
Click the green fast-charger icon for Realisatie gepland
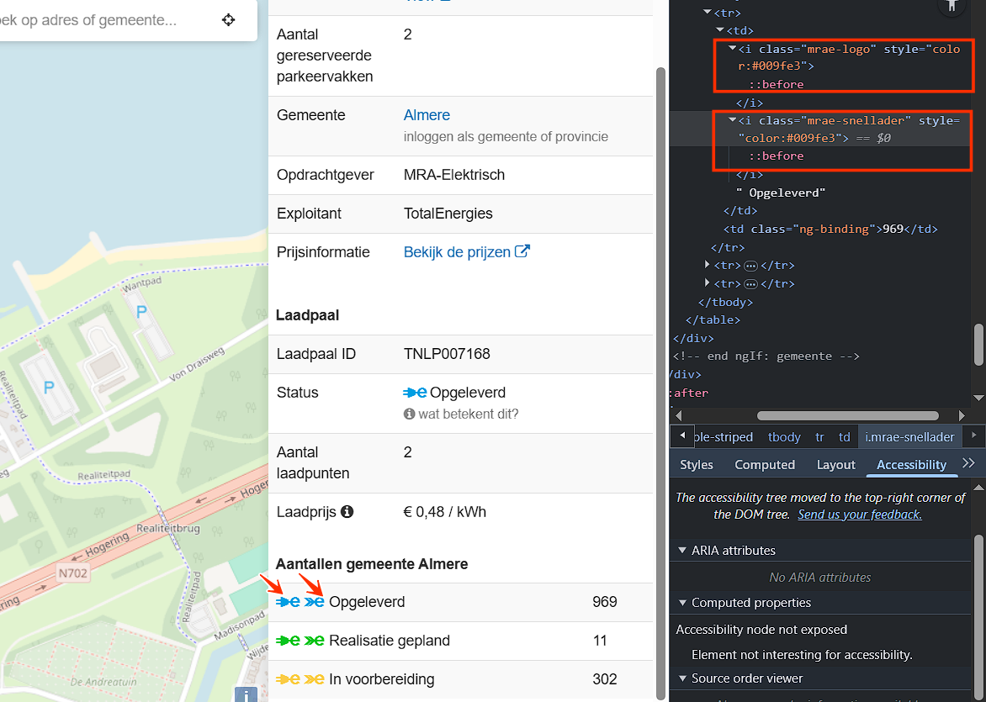(315, 641)
